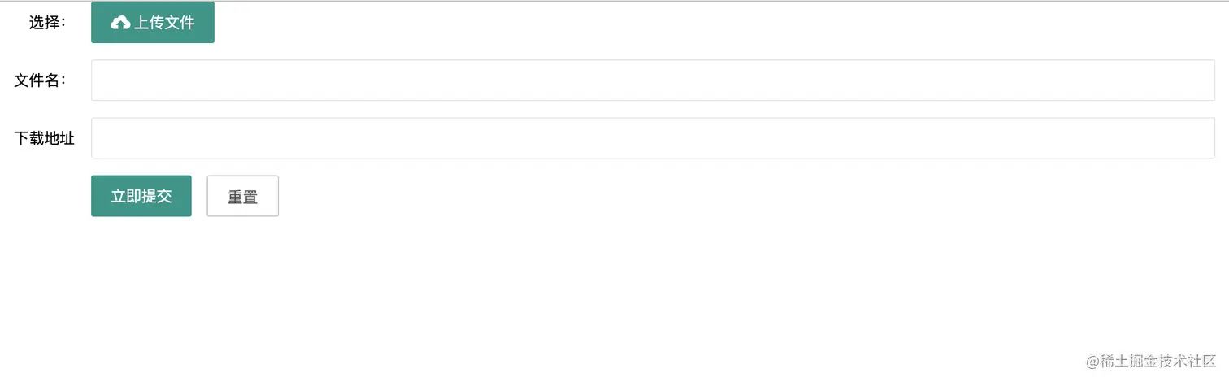Place cursor in the download address box
Screen dimensions: 1229x382
click(x=653, y=138)
